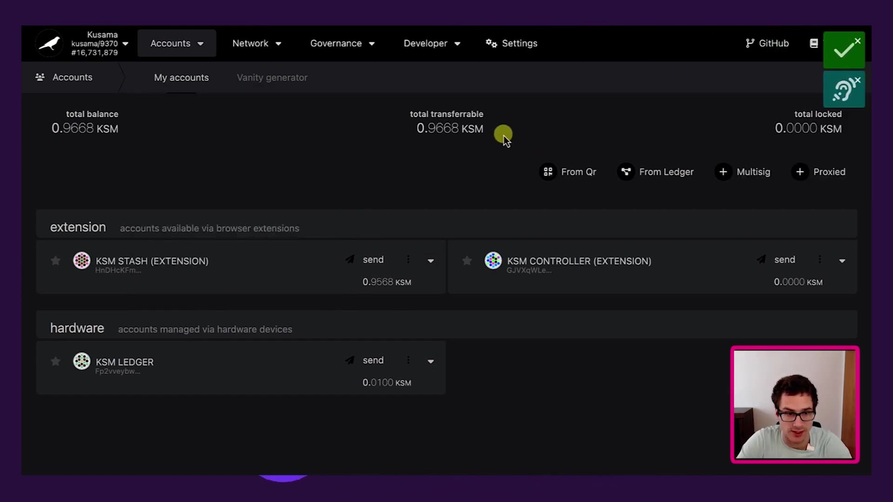
Task: Toggle the favorite star on KSM STASH
Action: [55, 261]
